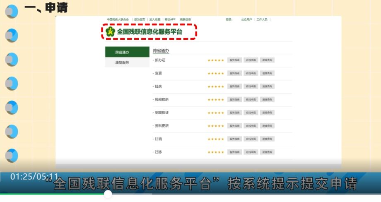Click 服务指南 button for 到期换证
381x202 pixels.
click(234, 113)
